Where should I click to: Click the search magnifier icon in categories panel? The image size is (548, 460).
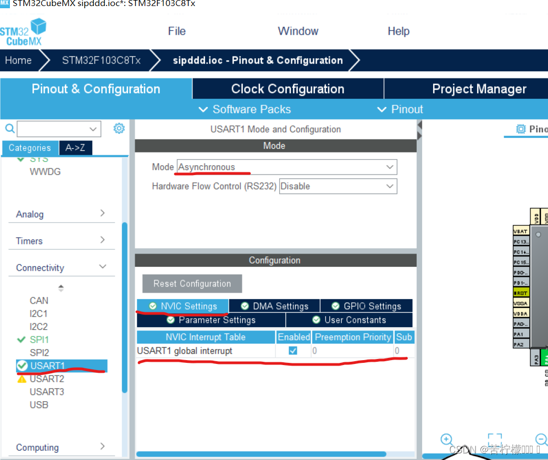tap(10, 128)
